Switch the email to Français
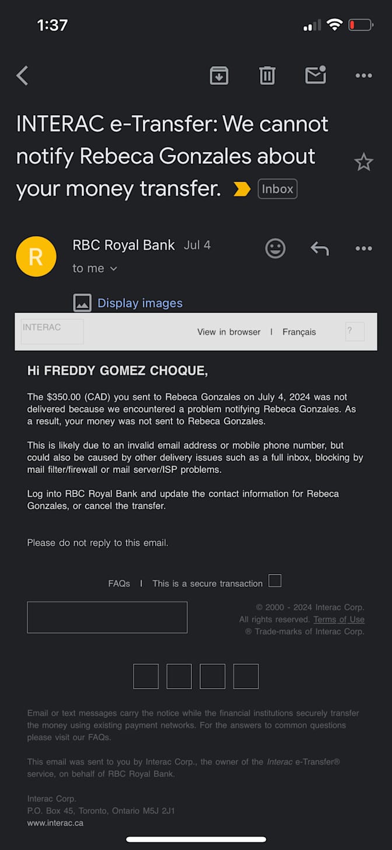 299,332
